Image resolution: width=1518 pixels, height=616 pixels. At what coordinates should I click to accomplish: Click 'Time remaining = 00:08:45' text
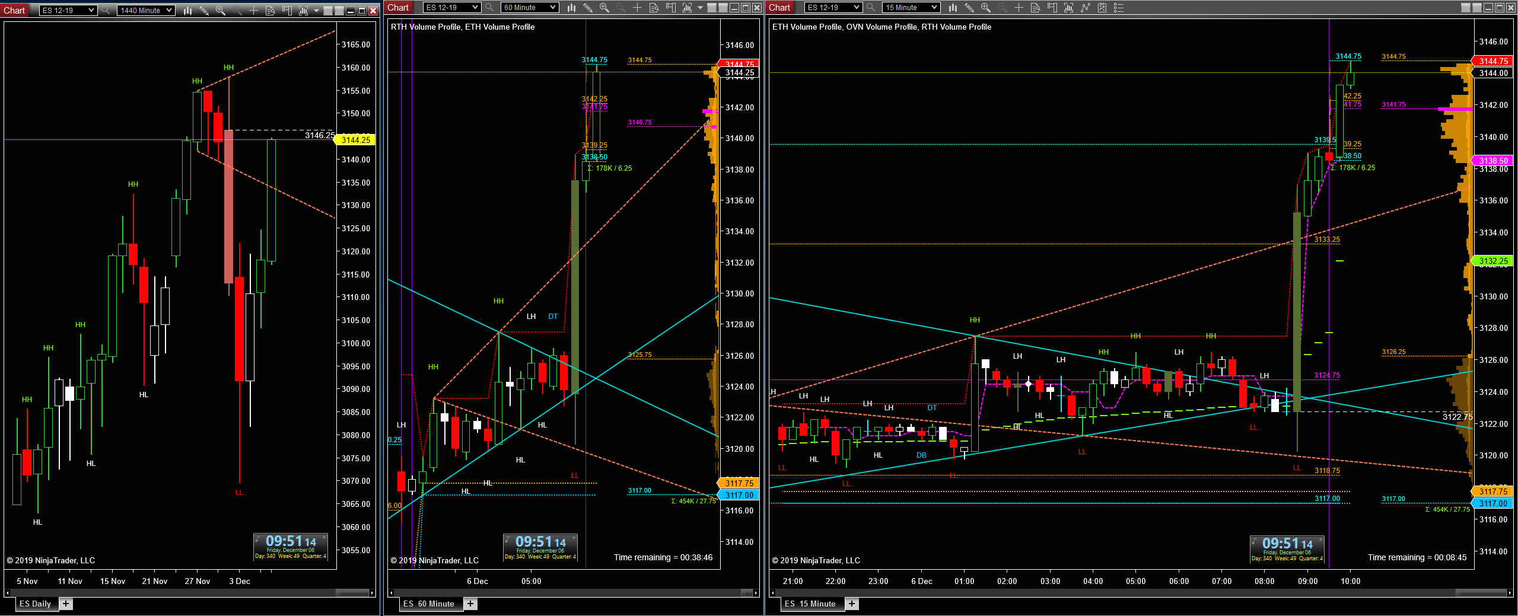point(1417,557)
